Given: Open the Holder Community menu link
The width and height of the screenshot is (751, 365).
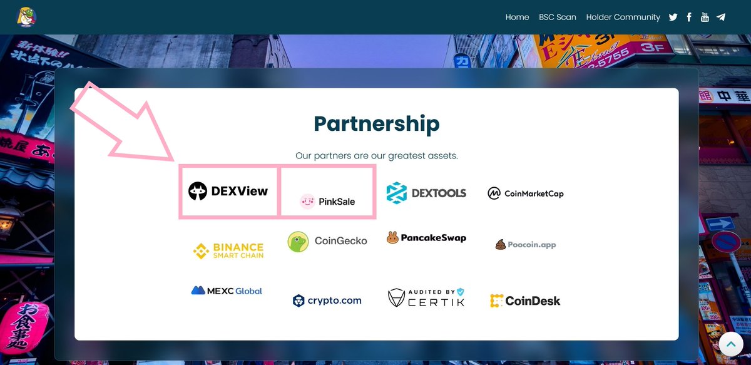Looking at the screenshot, I should click(623, 17).
